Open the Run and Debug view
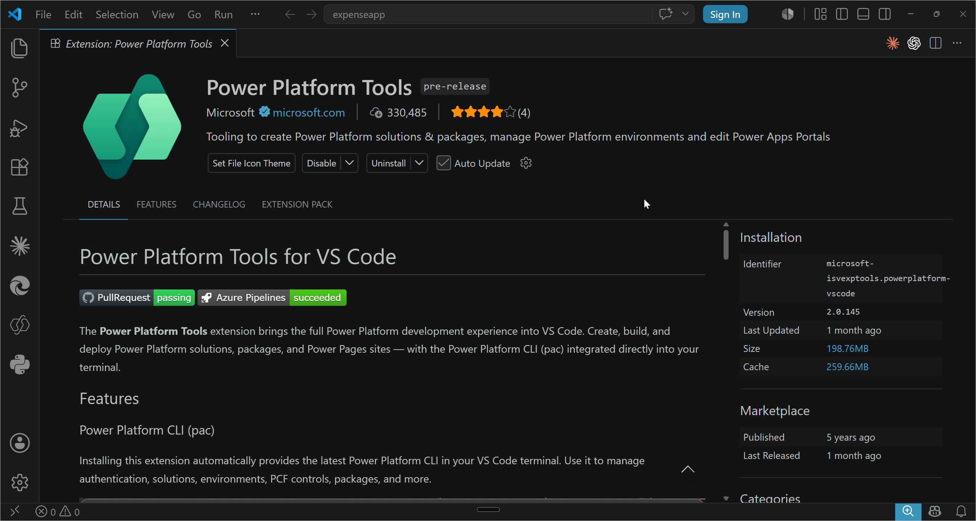976x521 pixels. 19,128
